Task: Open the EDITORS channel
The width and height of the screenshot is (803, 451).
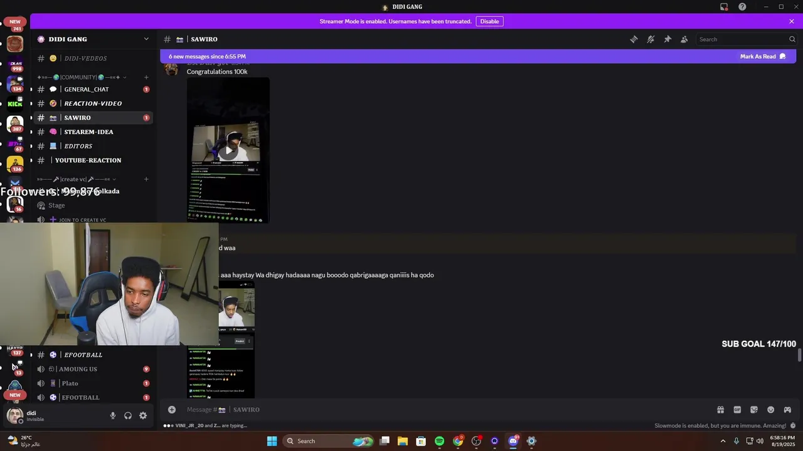Action: (x=94, y=146)
